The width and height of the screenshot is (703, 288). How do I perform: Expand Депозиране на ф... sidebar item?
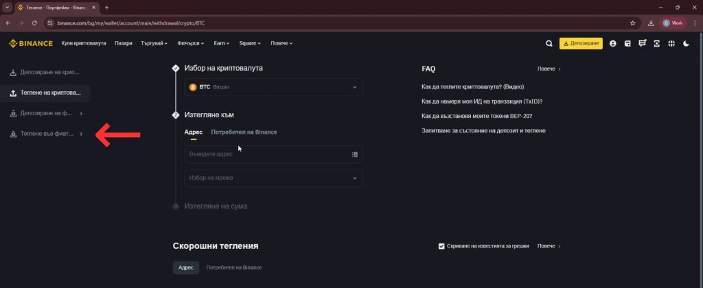point(46,113)
